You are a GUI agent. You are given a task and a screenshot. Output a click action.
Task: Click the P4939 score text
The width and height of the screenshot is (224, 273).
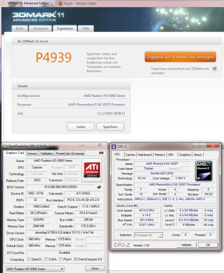pyautogui.click(x=54, y=57)
